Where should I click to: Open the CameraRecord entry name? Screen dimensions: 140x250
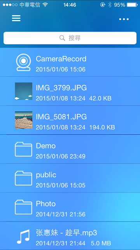point(61,59)
